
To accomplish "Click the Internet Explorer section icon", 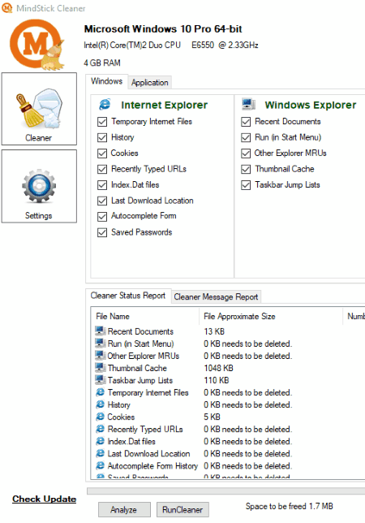I will pos(105,105).
